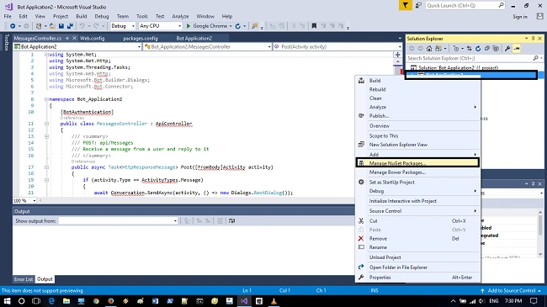Open Google Chrome run target dropdown arrow
This screenshot has height=307, width=547.
(x=231, y=26)
